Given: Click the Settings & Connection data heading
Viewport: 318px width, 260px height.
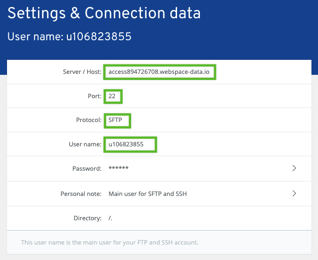Looking at the screenshot, I should [x=104, y=13].
